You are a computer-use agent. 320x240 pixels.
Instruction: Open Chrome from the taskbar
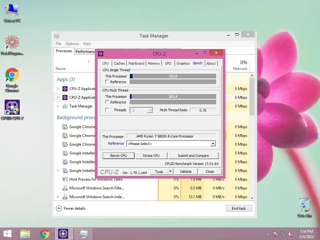(45, 234)
